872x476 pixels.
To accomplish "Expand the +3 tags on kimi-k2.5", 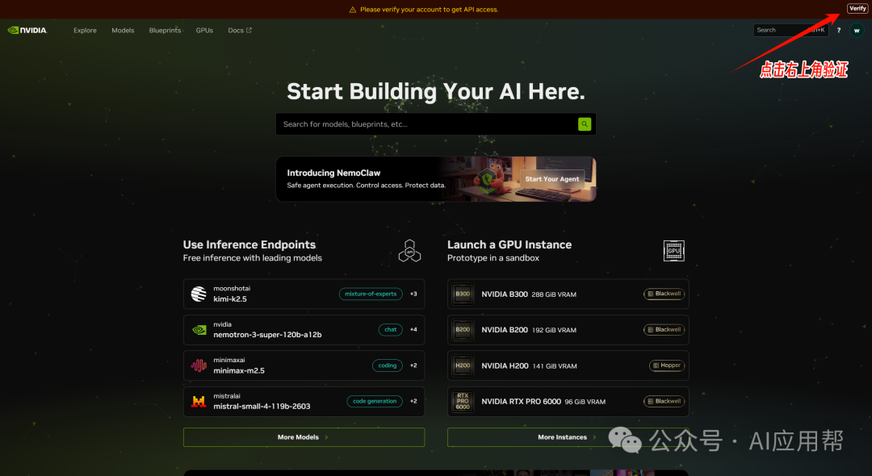I will coord(413,294).
